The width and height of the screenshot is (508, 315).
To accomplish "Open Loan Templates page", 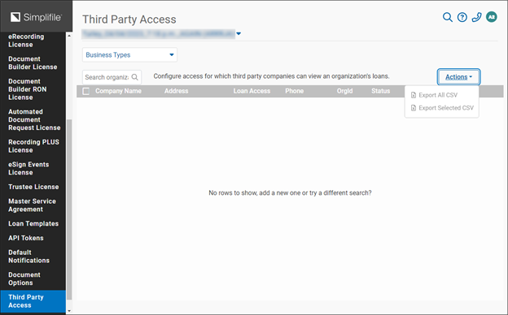I will pyautogui.click(x=33, y=223).
